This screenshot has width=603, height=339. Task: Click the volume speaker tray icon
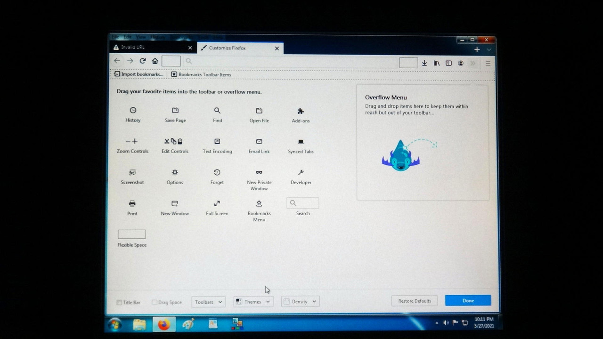(446, 323)
